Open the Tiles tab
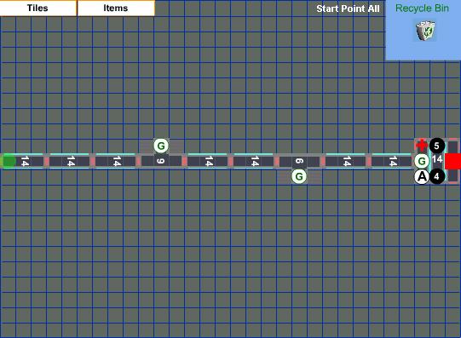Viewport: 461px width, 338px height. click(x=38, y=8)
